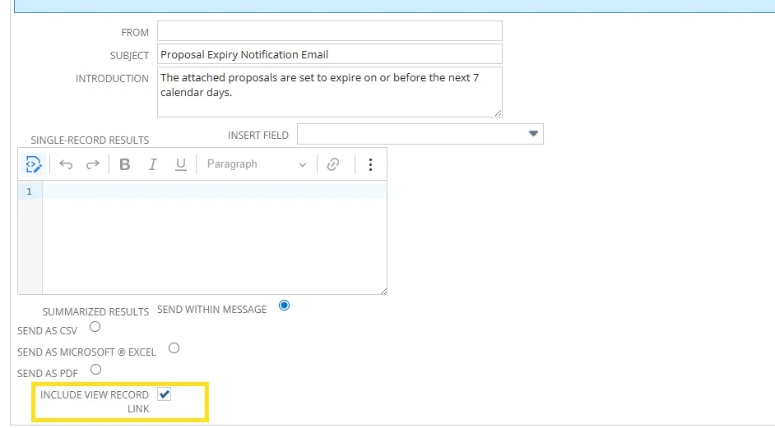
Task: Open the three-dot more options menu
Action: pyautogui.click(x=370, y=164)
